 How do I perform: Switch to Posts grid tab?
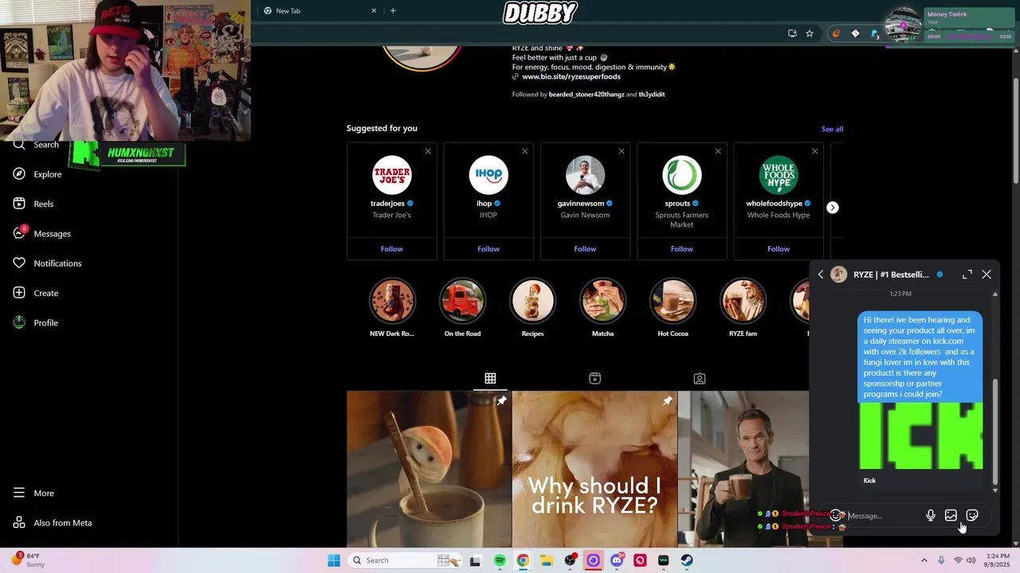point(490,379)
